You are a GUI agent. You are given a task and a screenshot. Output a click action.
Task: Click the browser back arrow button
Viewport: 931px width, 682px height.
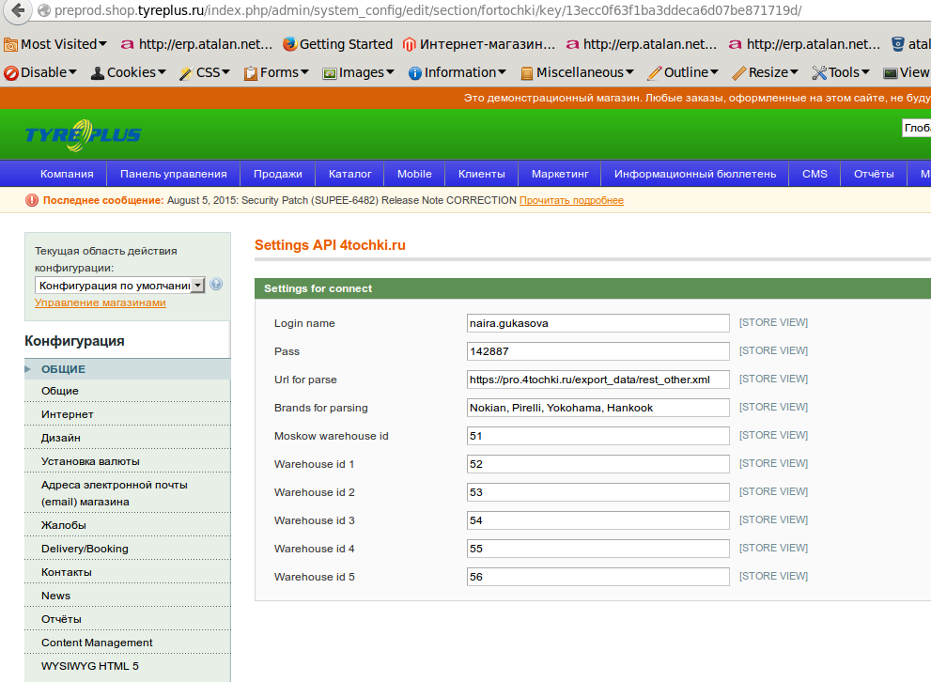(18, 10)
